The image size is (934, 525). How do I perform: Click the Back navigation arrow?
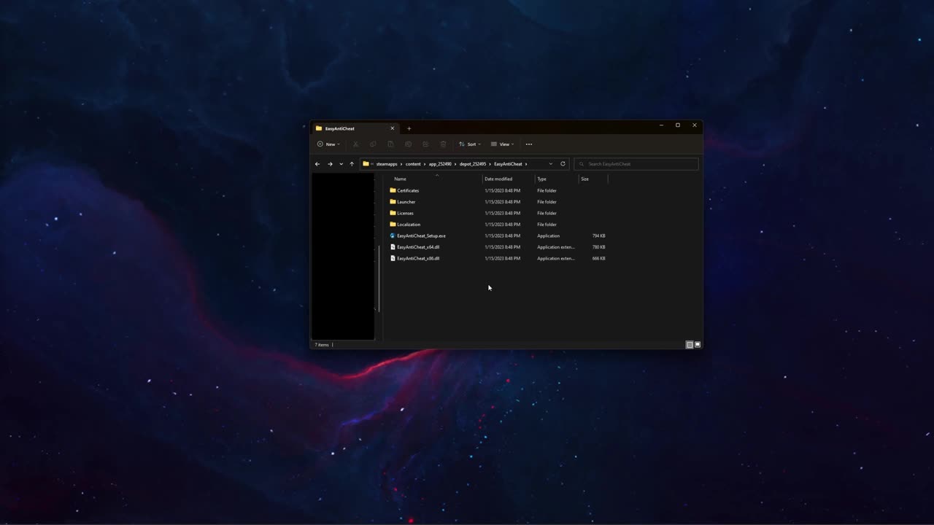317,164
